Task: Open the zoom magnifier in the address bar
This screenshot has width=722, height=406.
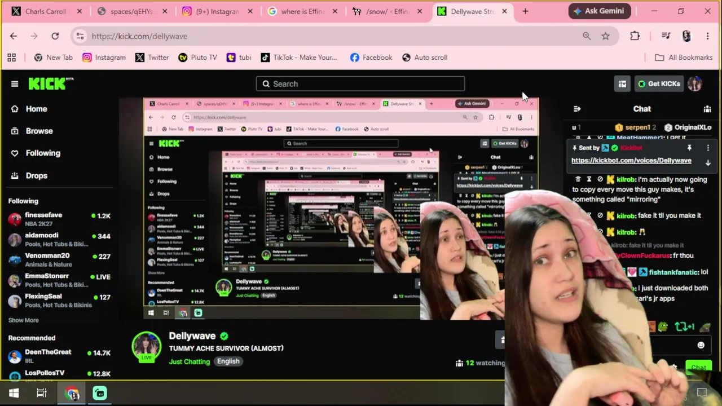Action: click(x=587, y=36)
